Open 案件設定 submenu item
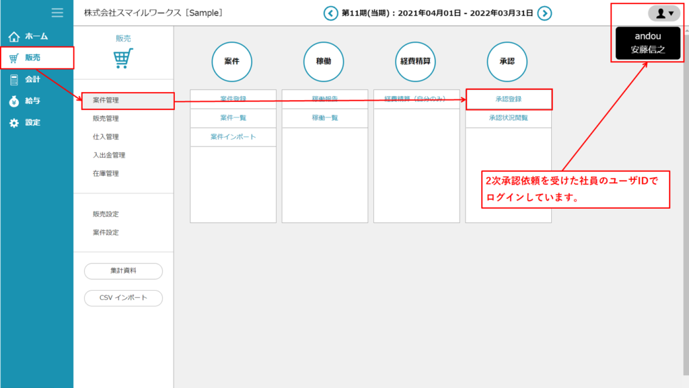The image size is (689, 388). 106,233
